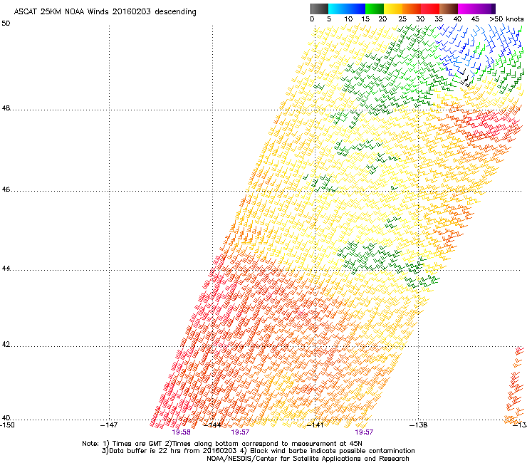
Task: Click the latitude label 42
Action: [6, 344]
